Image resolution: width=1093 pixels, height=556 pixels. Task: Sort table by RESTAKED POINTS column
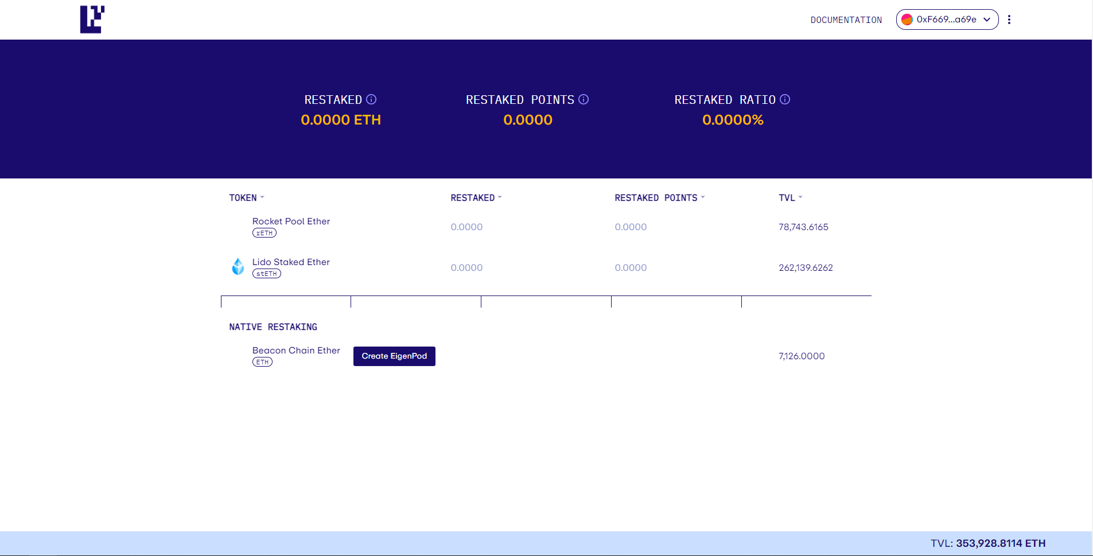pos(660,197)
